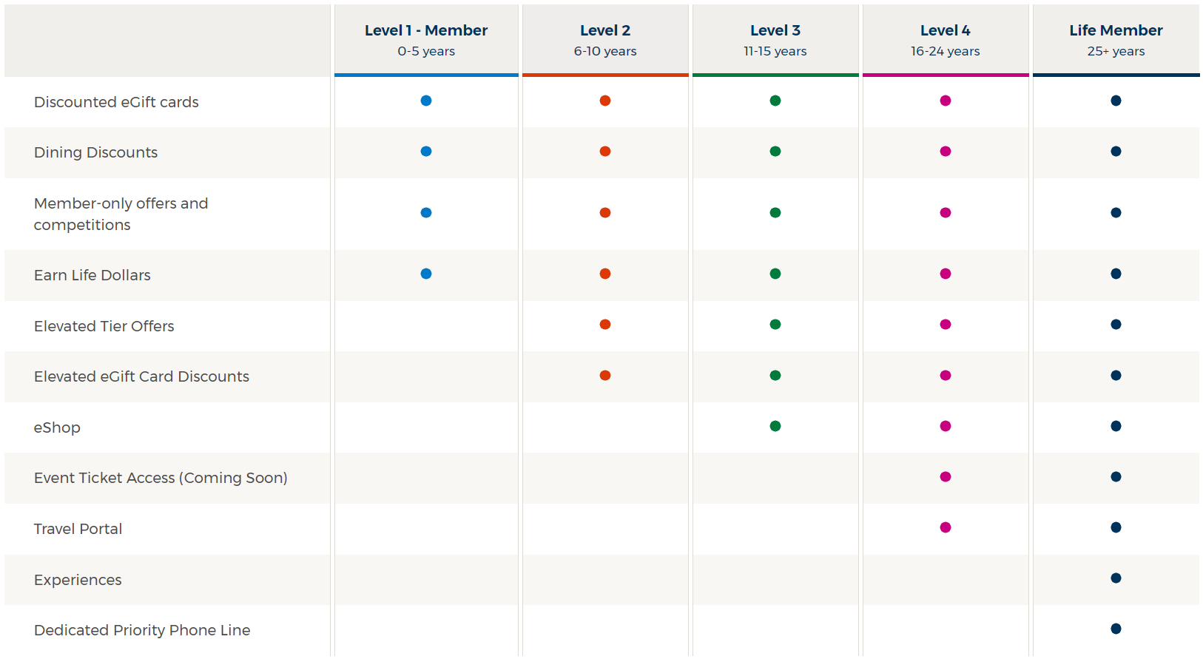Click the Travel Portal row label
1203x659 pixels.
[x=78, y=529]
